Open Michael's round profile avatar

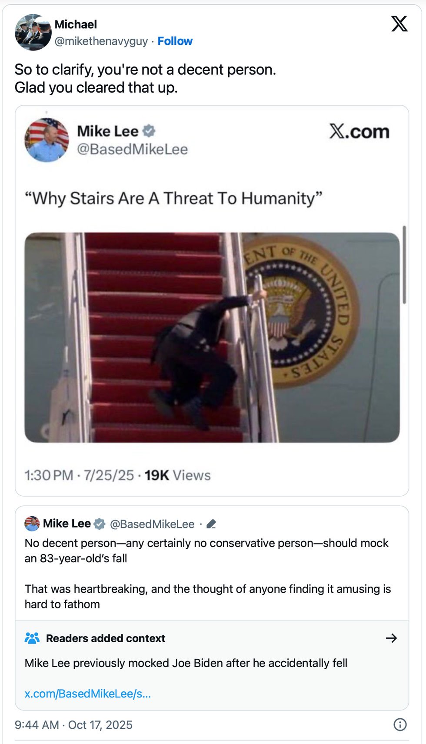[33, 33]
